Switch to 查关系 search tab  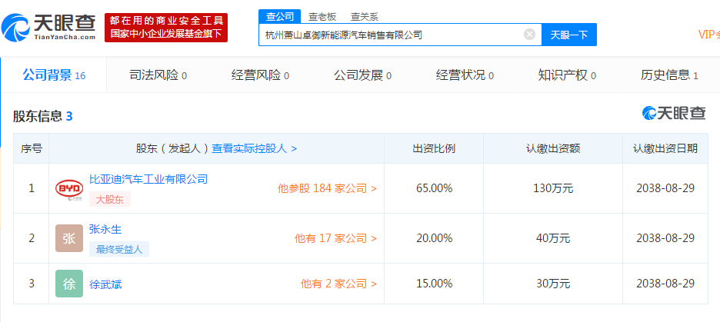pyautogui.click(x=365, y=16)
